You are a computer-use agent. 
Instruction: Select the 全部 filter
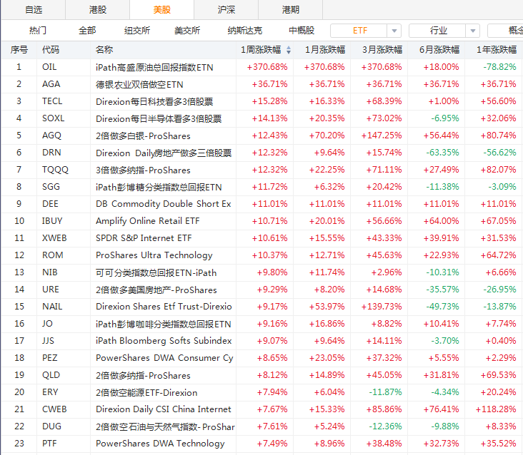pyautogui.click(x=87, y=31)
